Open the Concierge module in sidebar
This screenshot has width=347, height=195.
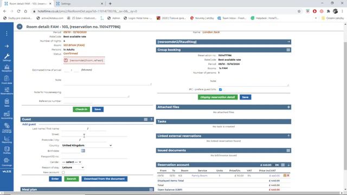tap(7, 162)
